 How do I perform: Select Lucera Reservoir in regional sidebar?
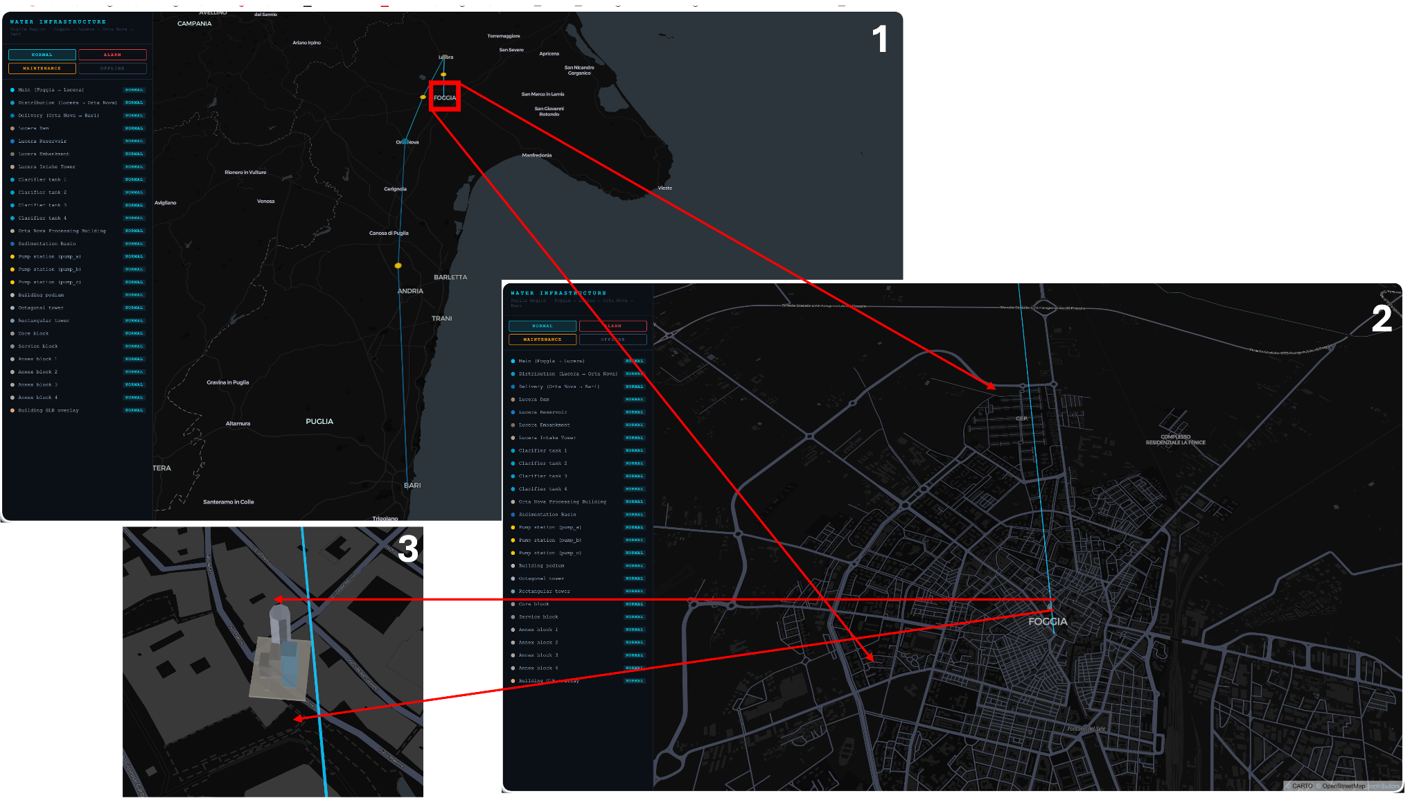[x=77, y=141]
